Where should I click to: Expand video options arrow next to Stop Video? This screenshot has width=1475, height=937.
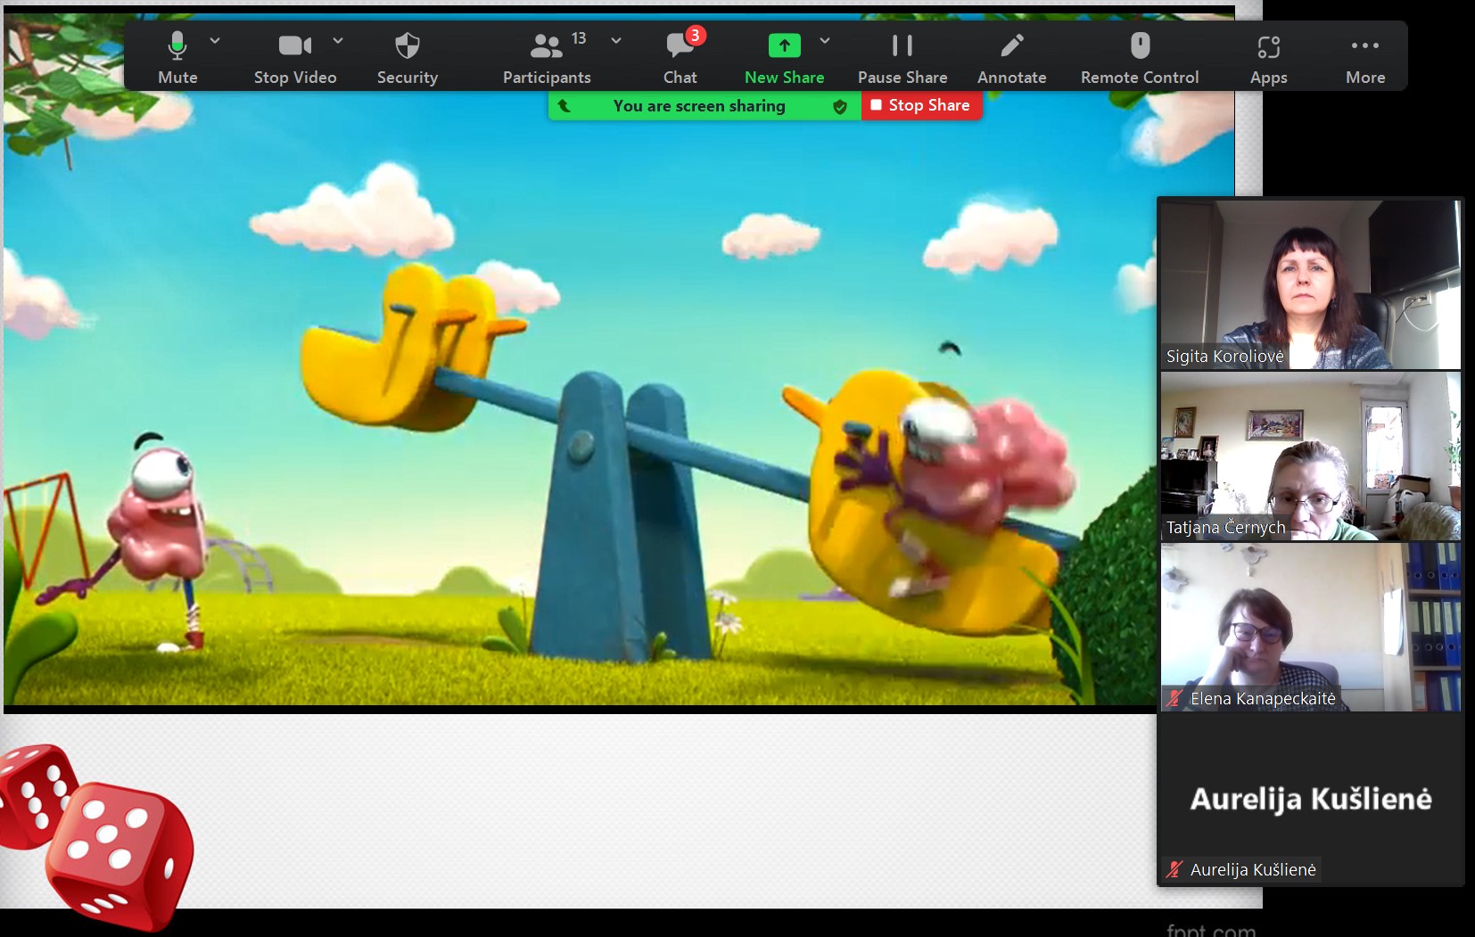[338, 41]
